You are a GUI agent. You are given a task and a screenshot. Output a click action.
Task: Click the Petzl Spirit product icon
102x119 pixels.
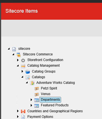pos(37,89)
